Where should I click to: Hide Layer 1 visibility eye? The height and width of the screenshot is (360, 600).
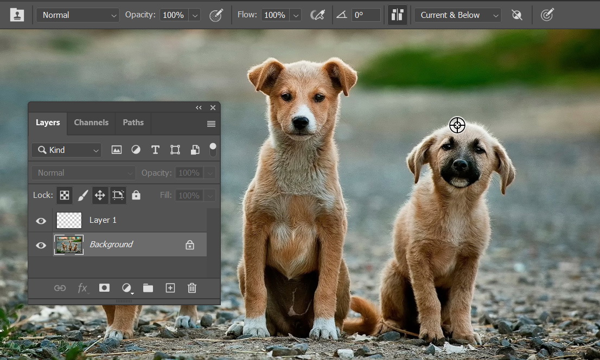41,221
